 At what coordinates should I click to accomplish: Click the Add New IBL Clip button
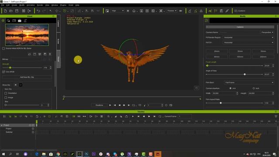point(27,77)
